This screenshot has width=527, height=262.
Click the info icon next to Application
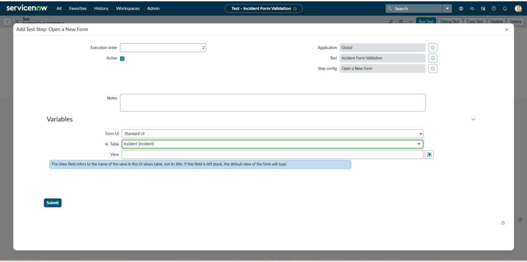[433, 48]
